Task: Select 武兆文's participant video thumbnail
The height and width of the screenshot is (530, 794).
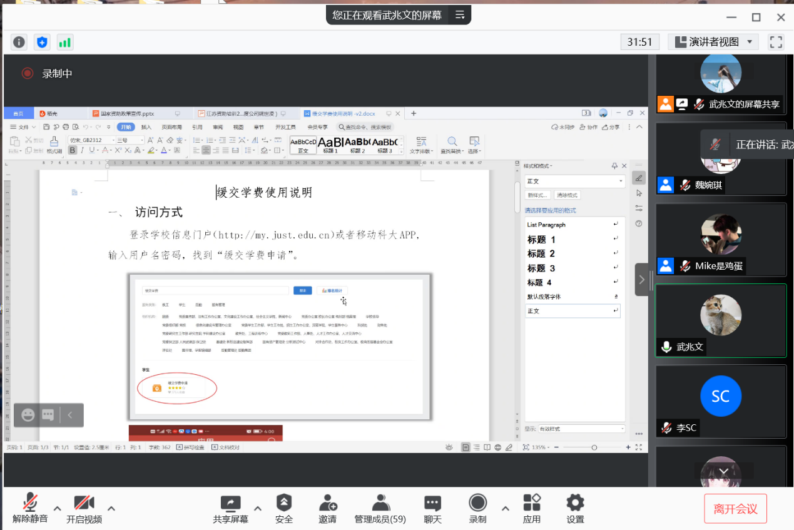Action: (720, 320)
